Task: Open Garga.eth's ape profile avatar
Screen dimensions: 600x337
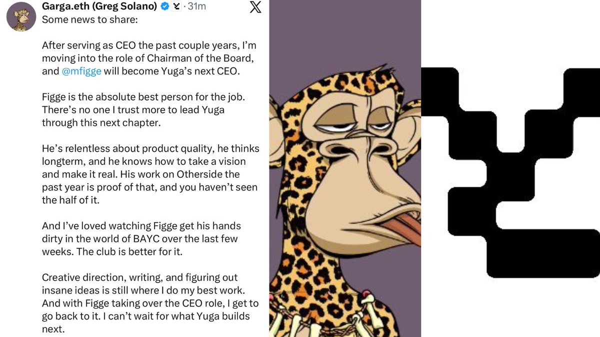Action: point(20,19)
